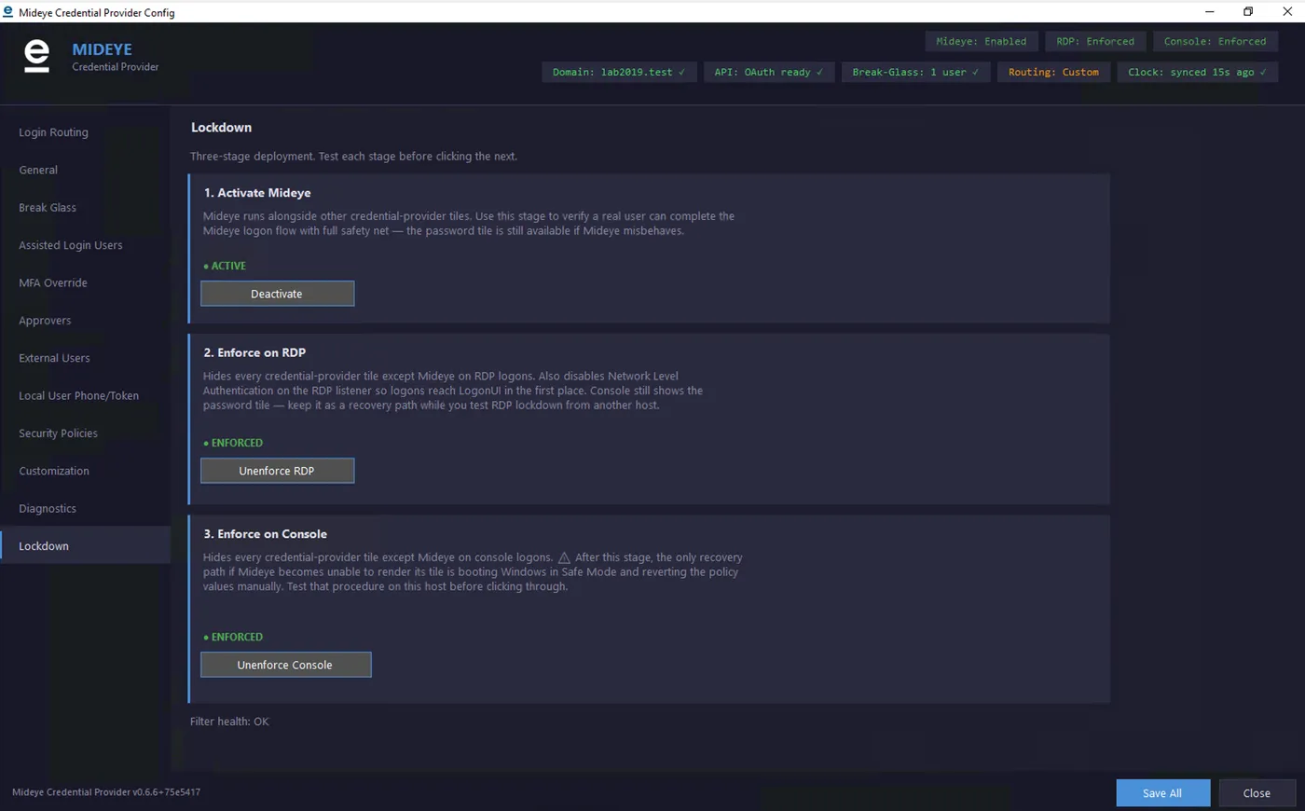Go to Break Glass settings
This screenshot has height=811, width=1305.
pos(85,208)
